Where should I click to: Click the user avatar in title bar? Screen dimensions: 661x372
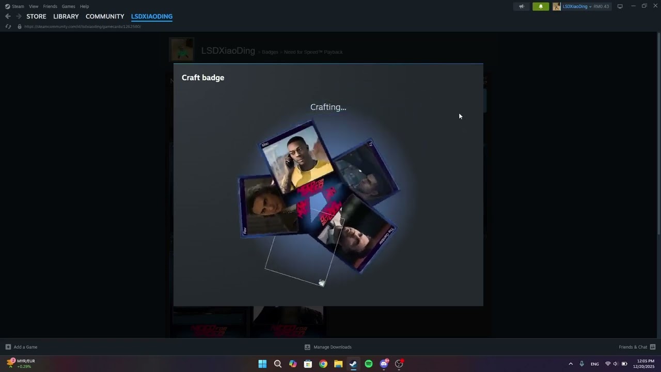557,6
